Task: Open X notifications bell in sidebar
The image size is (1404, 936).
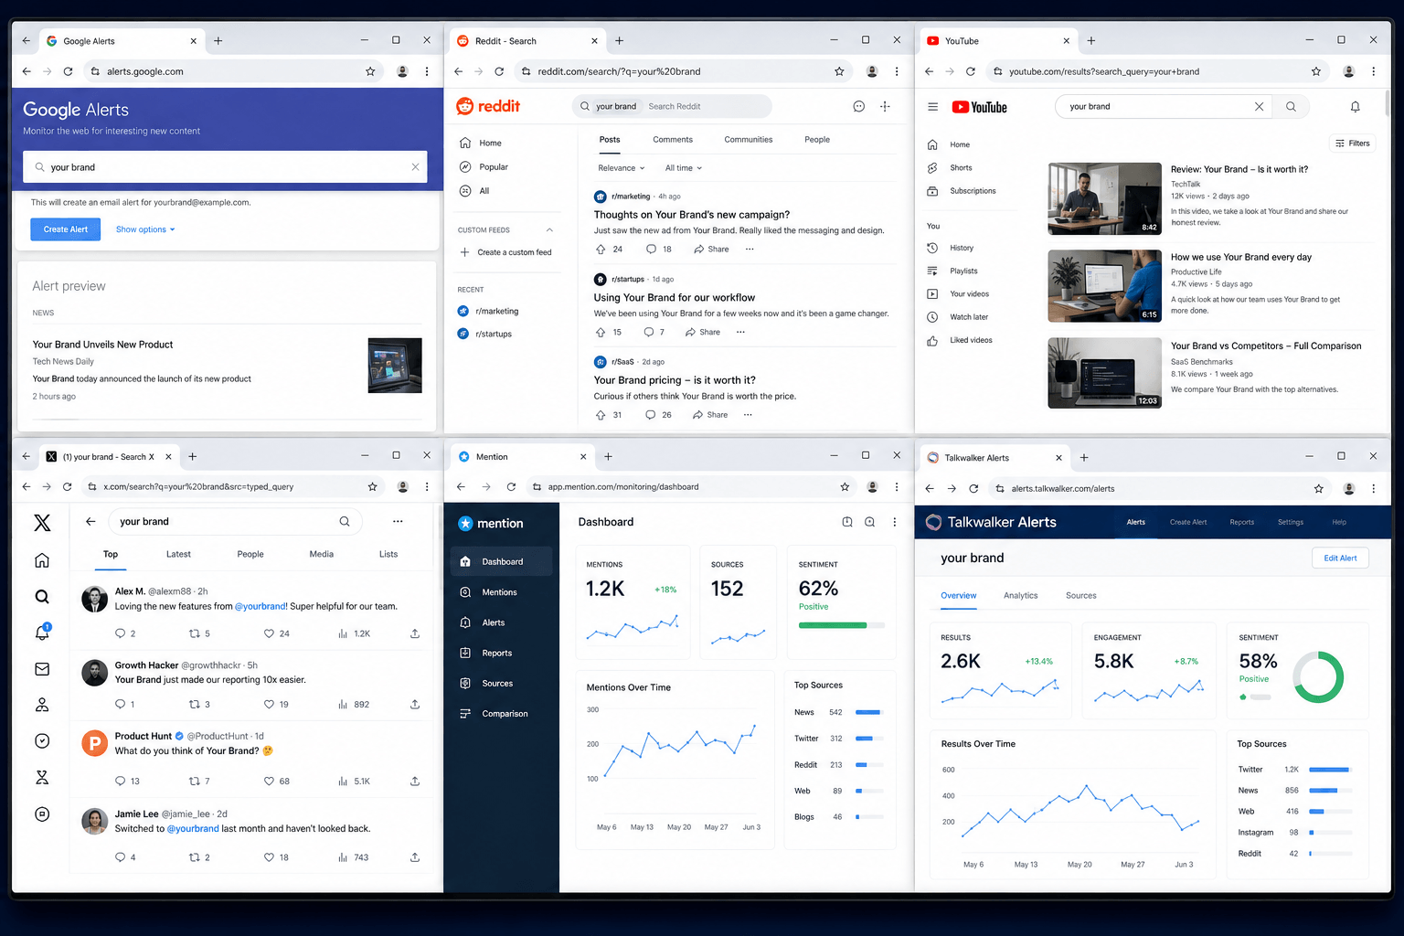Action: pos(42,632)
